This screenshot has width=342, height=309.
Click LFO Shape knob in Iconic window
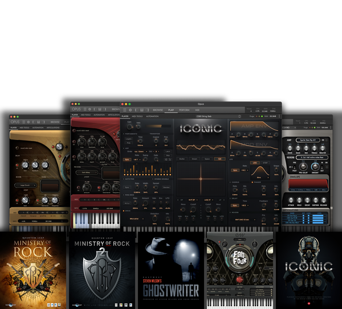tap(276, 170)
